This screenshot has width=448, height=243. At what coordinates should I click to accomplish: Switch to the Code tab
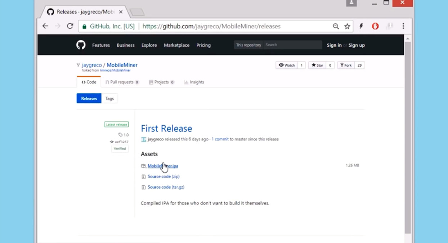coord(89,82)
